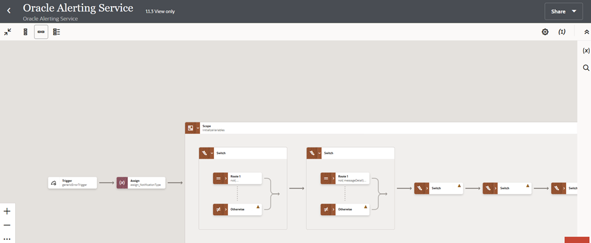Viewport: 591px width, 243px height.
Task: Click the last, partly cut-off Switch node
Action: click(x=564, y=188)
